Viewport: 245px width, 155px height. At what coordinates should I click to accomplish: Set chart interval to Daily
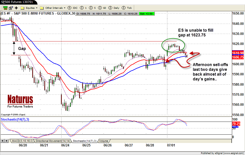tap(114, 8)
